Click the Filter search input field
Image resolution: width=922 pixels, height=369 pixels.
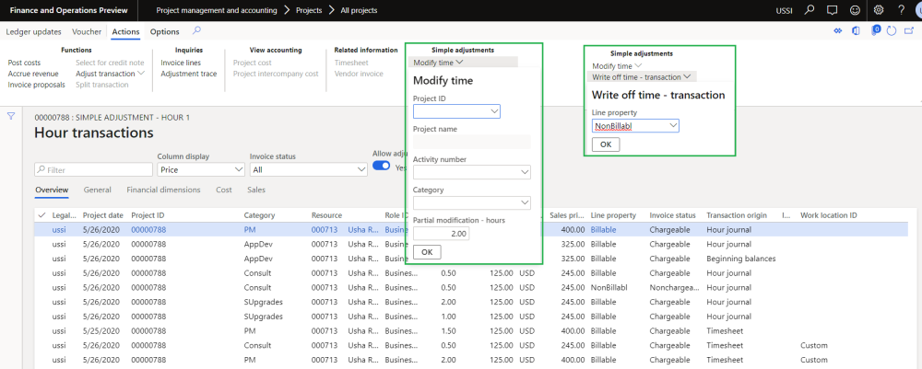click(x=94, y=169)
